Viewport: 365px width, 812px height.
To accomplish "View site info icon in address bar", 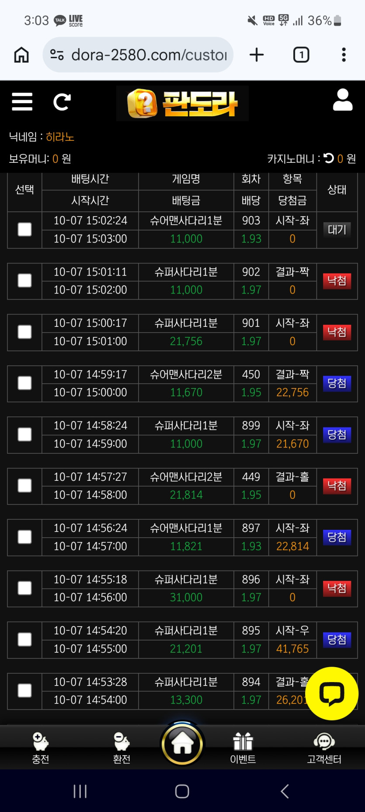I will pos(57,55).
